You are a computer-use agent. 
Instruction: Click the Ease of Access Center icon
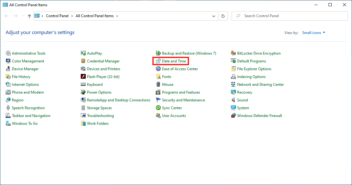pyautogui.click(x=158, y=69)
